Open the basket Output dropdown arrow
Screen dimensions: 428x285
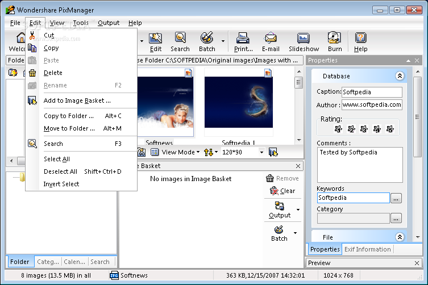click(298, 209)
